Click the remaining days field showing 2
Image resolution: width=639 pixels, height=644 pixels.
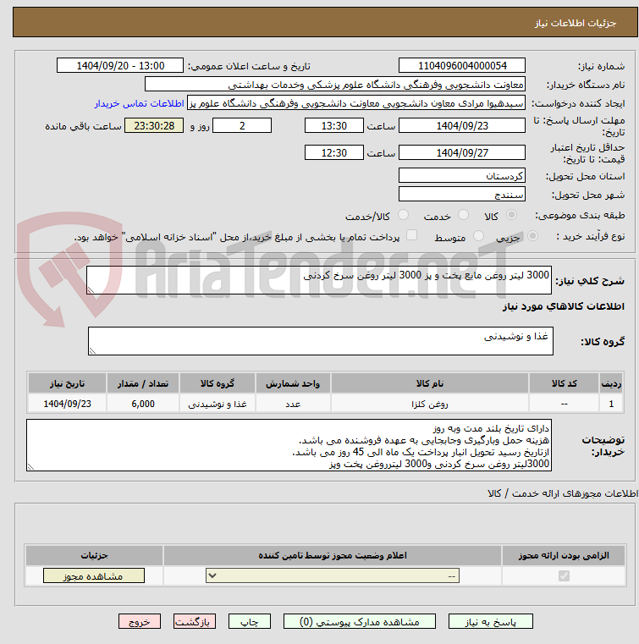click(x=242, y=126)
